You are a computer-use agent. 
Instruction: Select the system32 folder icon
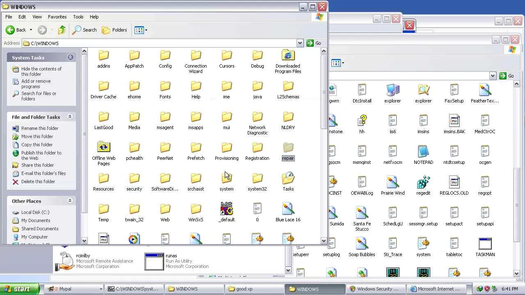click(x=257, y=179)
